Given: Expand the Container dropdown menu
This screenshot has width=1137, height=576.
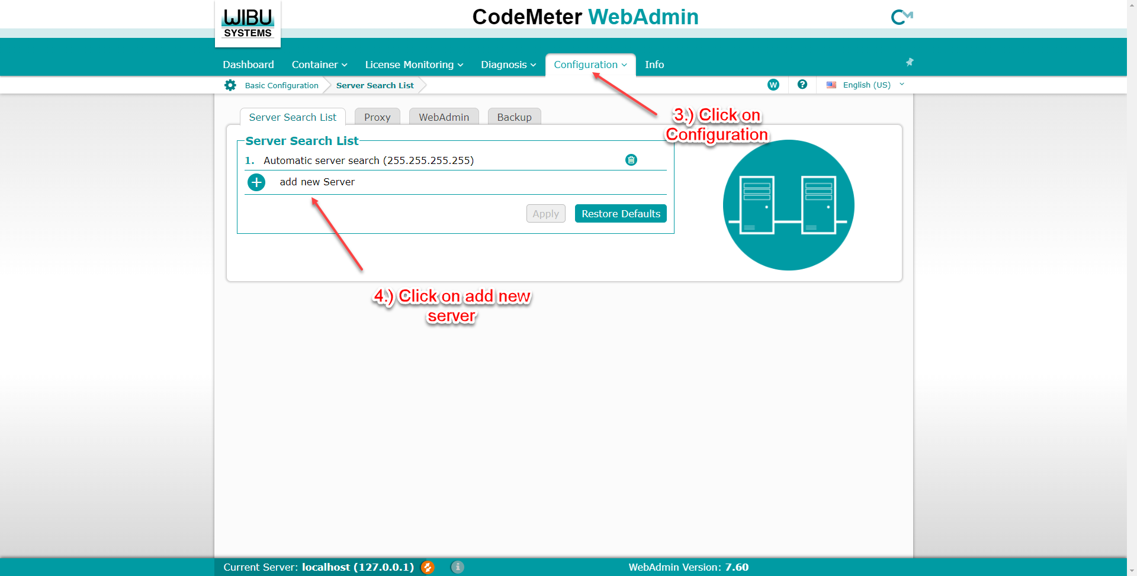Looking at the screenshot, I should tap(319, 65).
